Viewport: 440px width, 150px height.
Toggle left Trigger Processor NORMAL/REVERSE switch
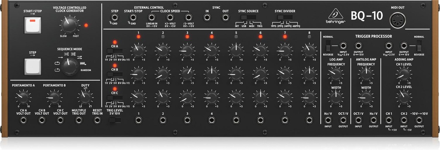pyautogui.click(x=328, y=46)
